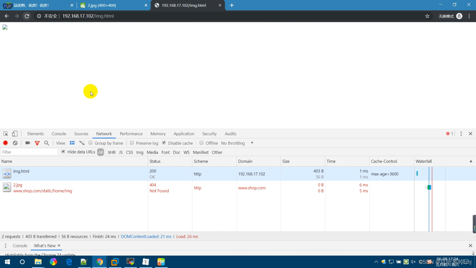Toggle the red filter funnel icon
The height and width of the screenshot is (268, 476).
pos(37,143)
